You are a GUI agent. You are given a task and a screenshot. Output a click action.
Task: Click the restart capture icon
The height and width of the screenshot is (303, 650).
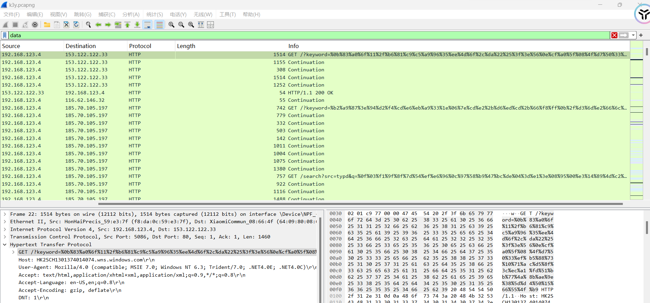click(25, 25)
